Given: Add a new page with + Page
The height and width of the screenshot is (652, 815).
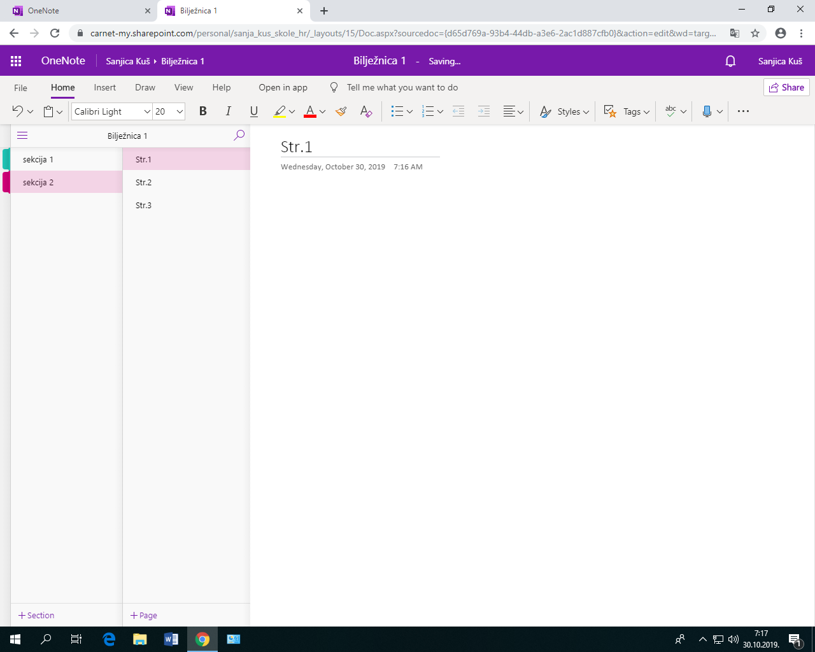Looking at the screenshot, I should (x=144, y=615).
